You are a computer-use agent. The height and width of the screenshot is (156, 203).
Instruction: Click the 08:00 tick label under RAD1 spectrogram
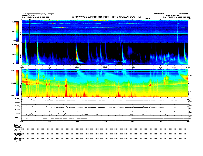point(77,67)
